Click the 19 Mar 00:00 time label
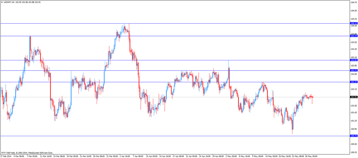Screen dimensions: 358x158 click(72, 157)
